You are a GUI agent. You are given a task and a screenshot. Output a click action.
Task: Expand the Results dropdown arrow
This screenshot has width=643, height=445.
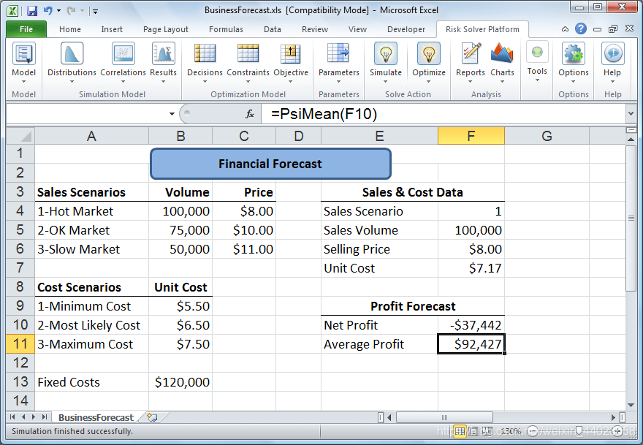click(163, 82)
